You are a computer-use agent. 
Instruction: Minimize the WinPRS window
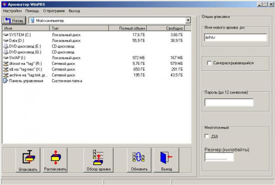click(259, 4)
